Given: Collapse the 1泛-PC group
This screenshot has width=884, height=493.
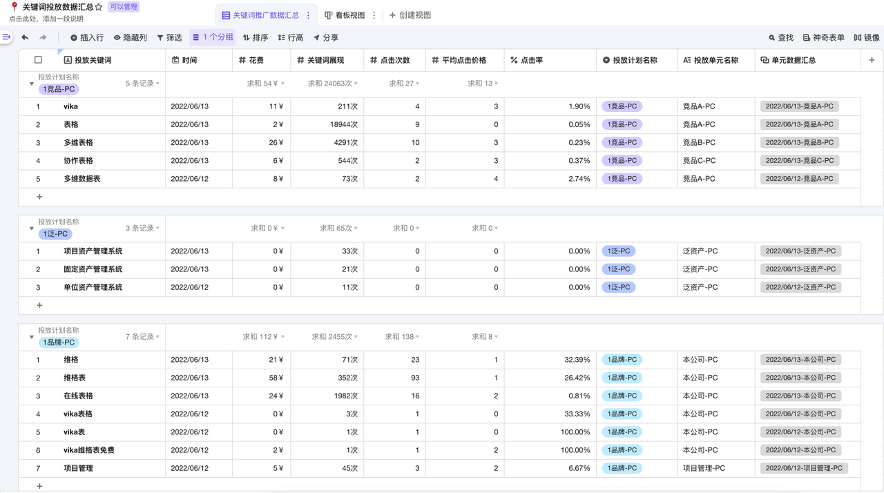Looking at the screenshot, I should coord(31,229).
